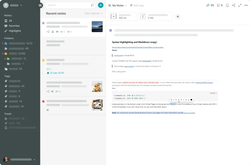The width and height of the screenshot is (250, 165).
Task: Open the 350 kb video attachment
Action: pyautogui.click(x=122, y=16)
